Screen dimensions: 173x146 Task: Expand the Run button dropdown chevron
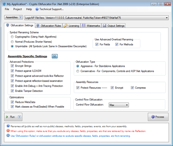[x=19, y=117]
